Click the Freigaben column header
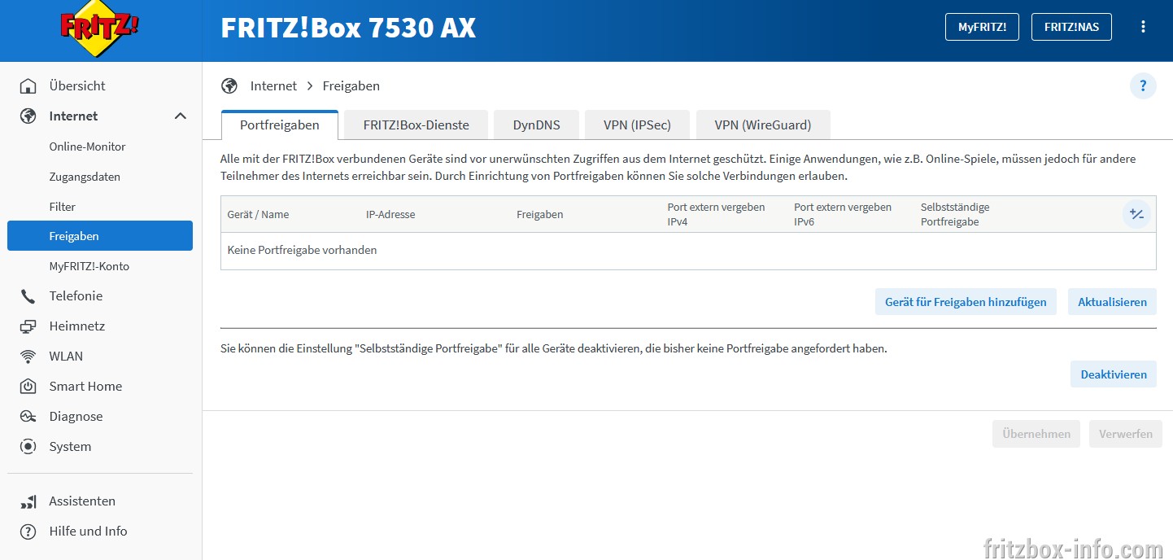1173x560 pixels. (540, 215)
